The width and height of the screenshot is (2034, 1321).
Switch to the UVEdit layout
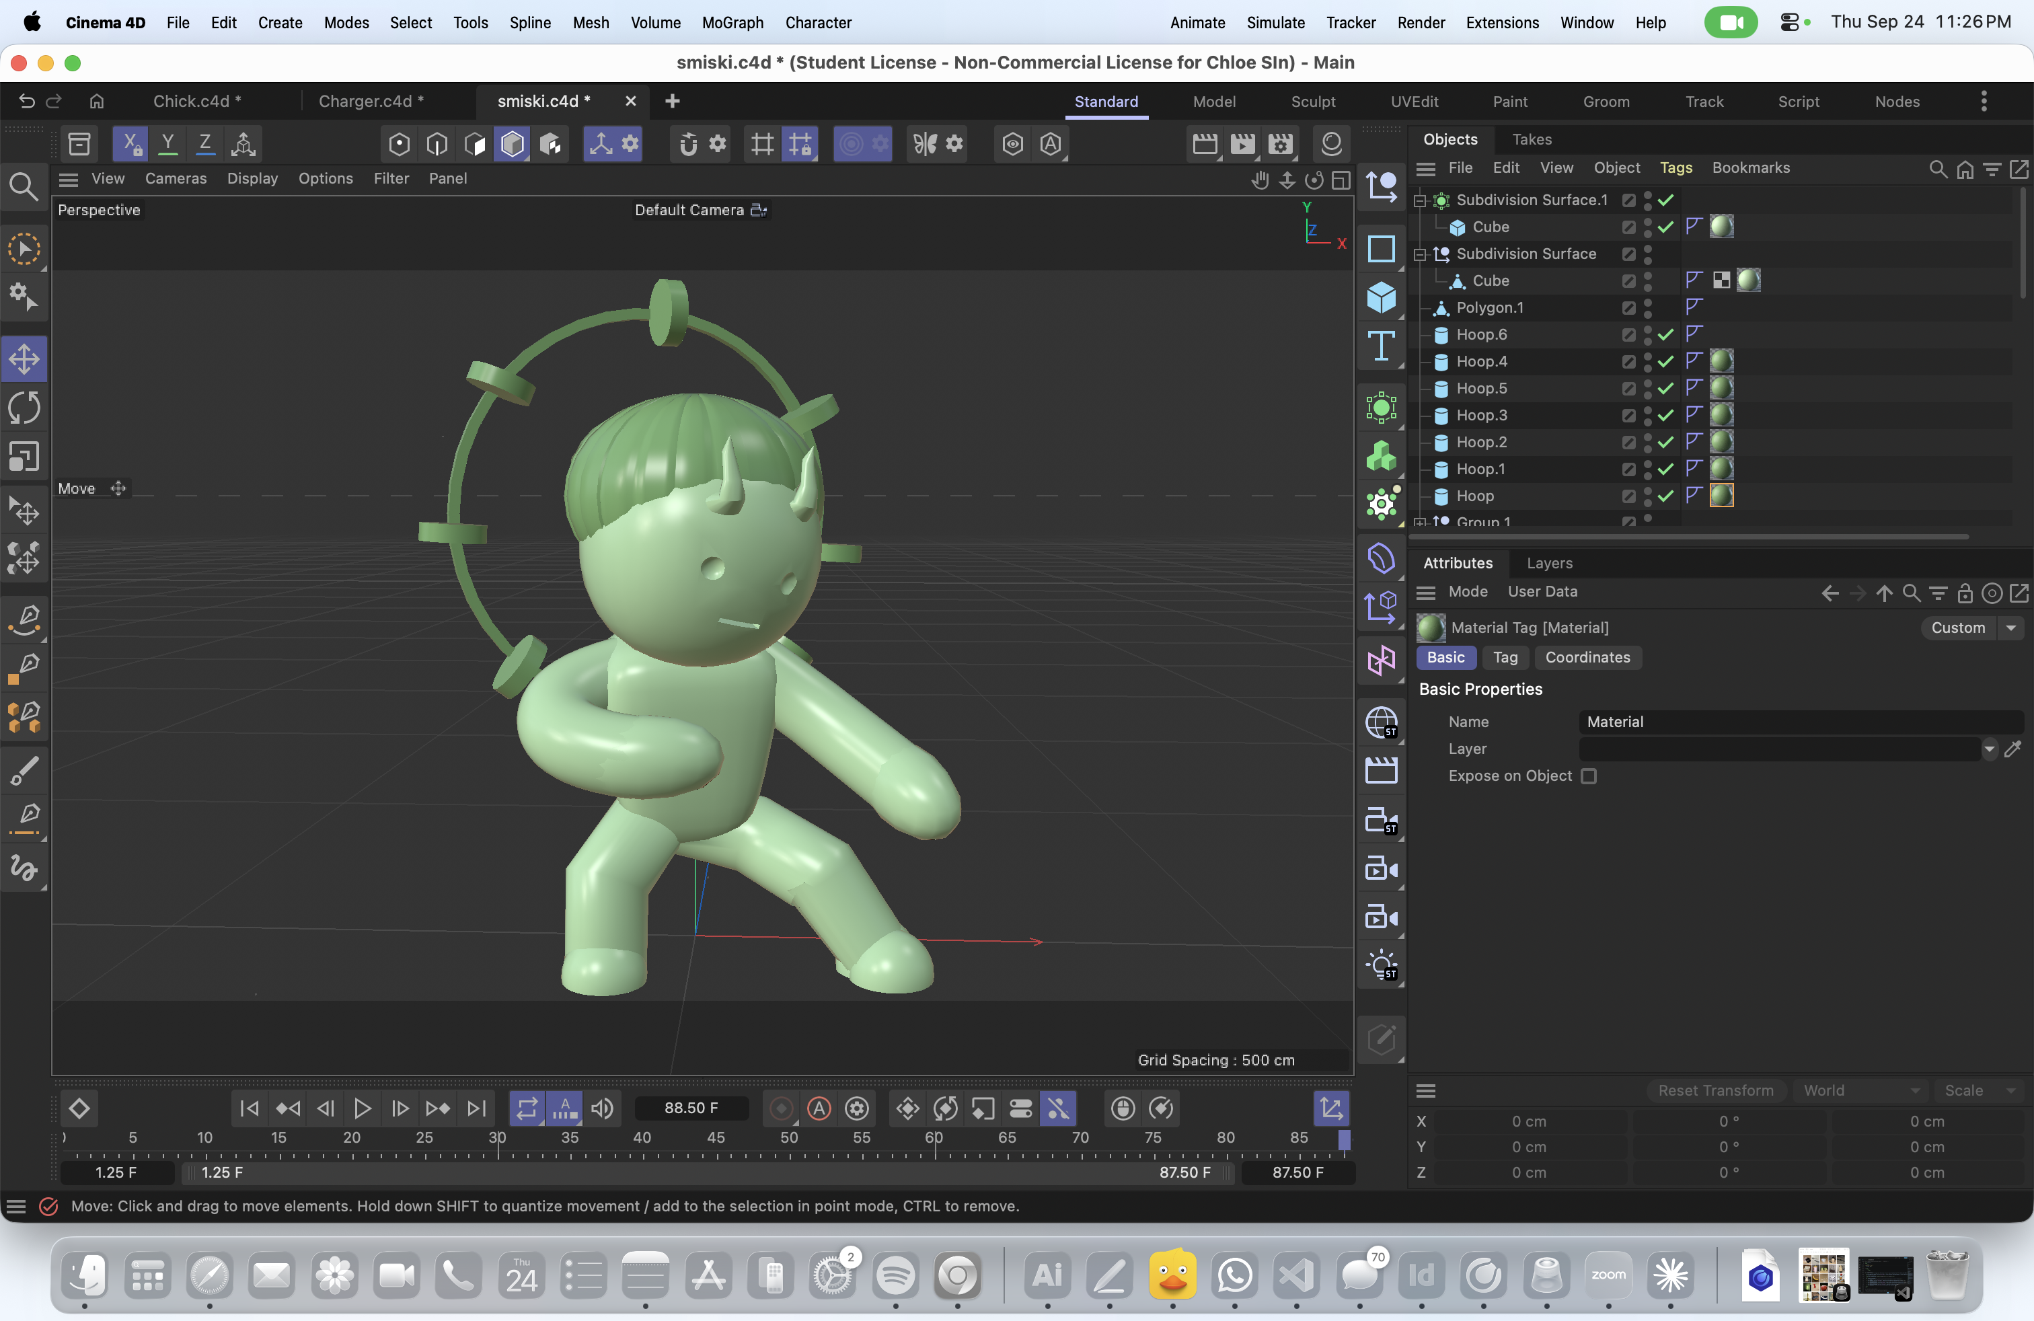click(x=1415, y=102)
